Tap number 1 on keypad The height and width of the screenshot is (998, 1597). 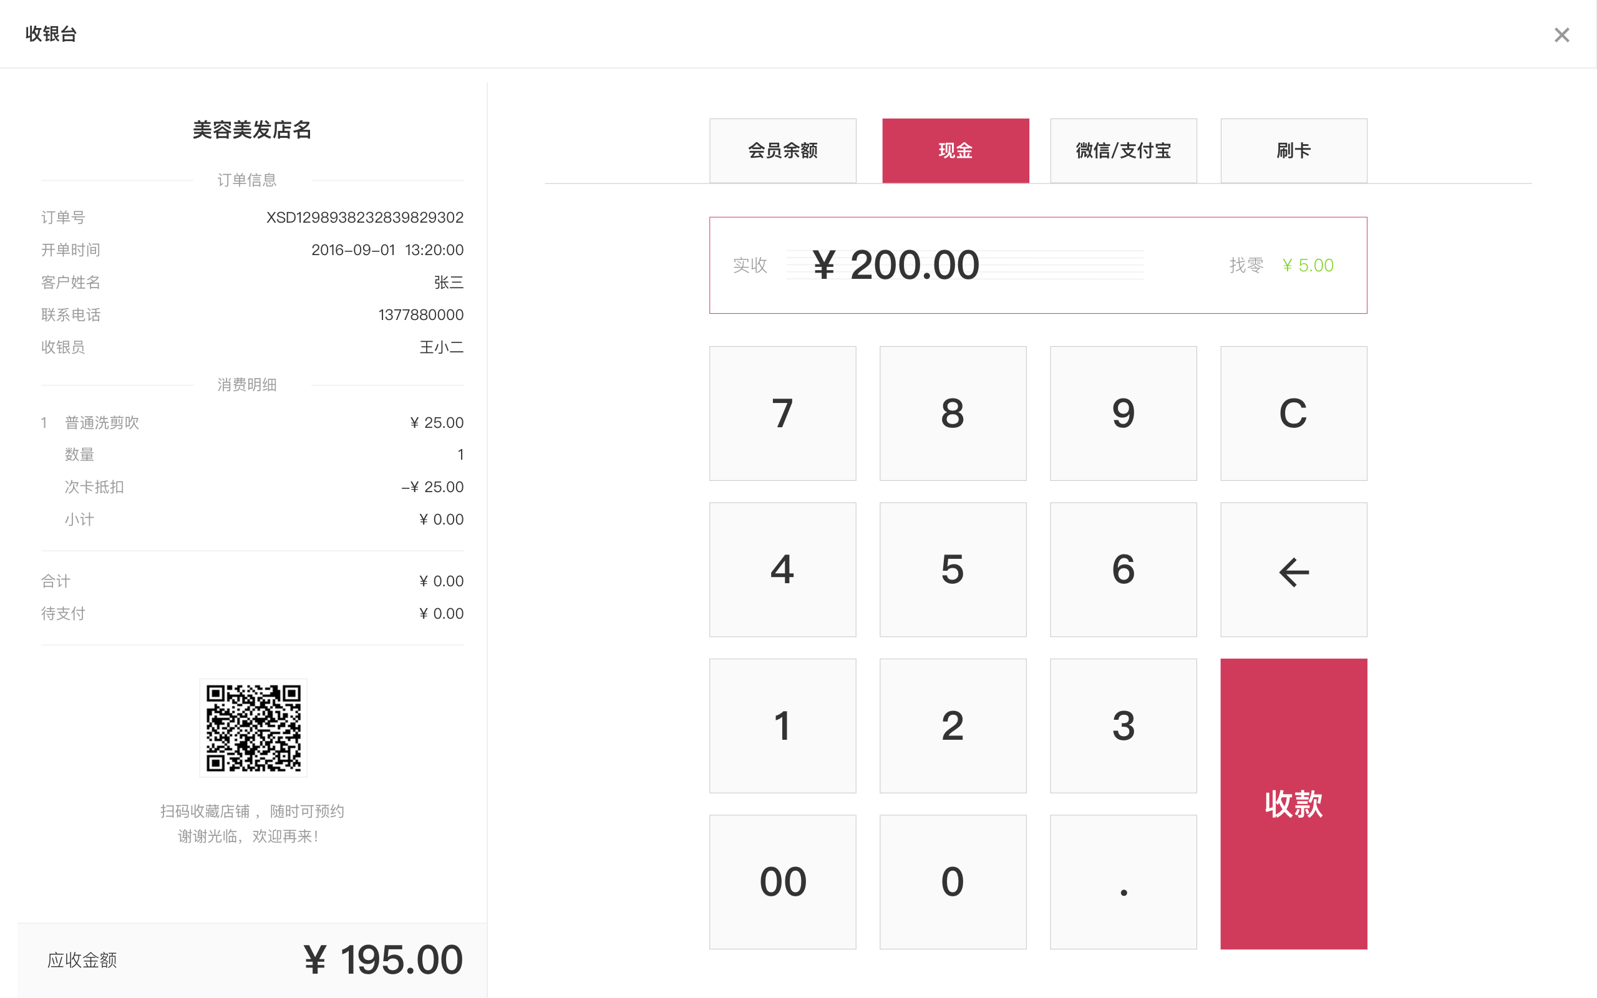[783, 726]
